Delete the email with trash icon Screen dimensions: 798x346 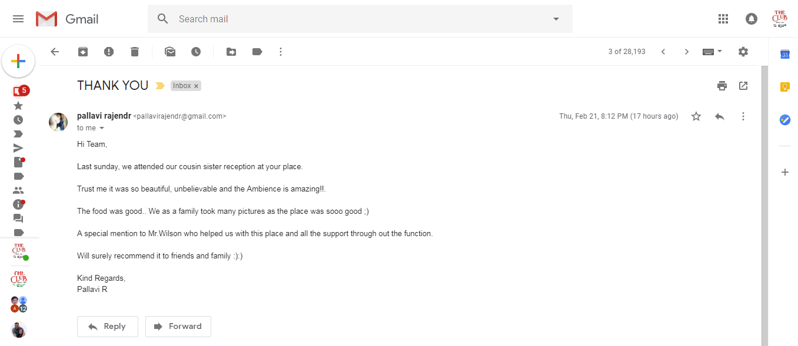(135, 52)
